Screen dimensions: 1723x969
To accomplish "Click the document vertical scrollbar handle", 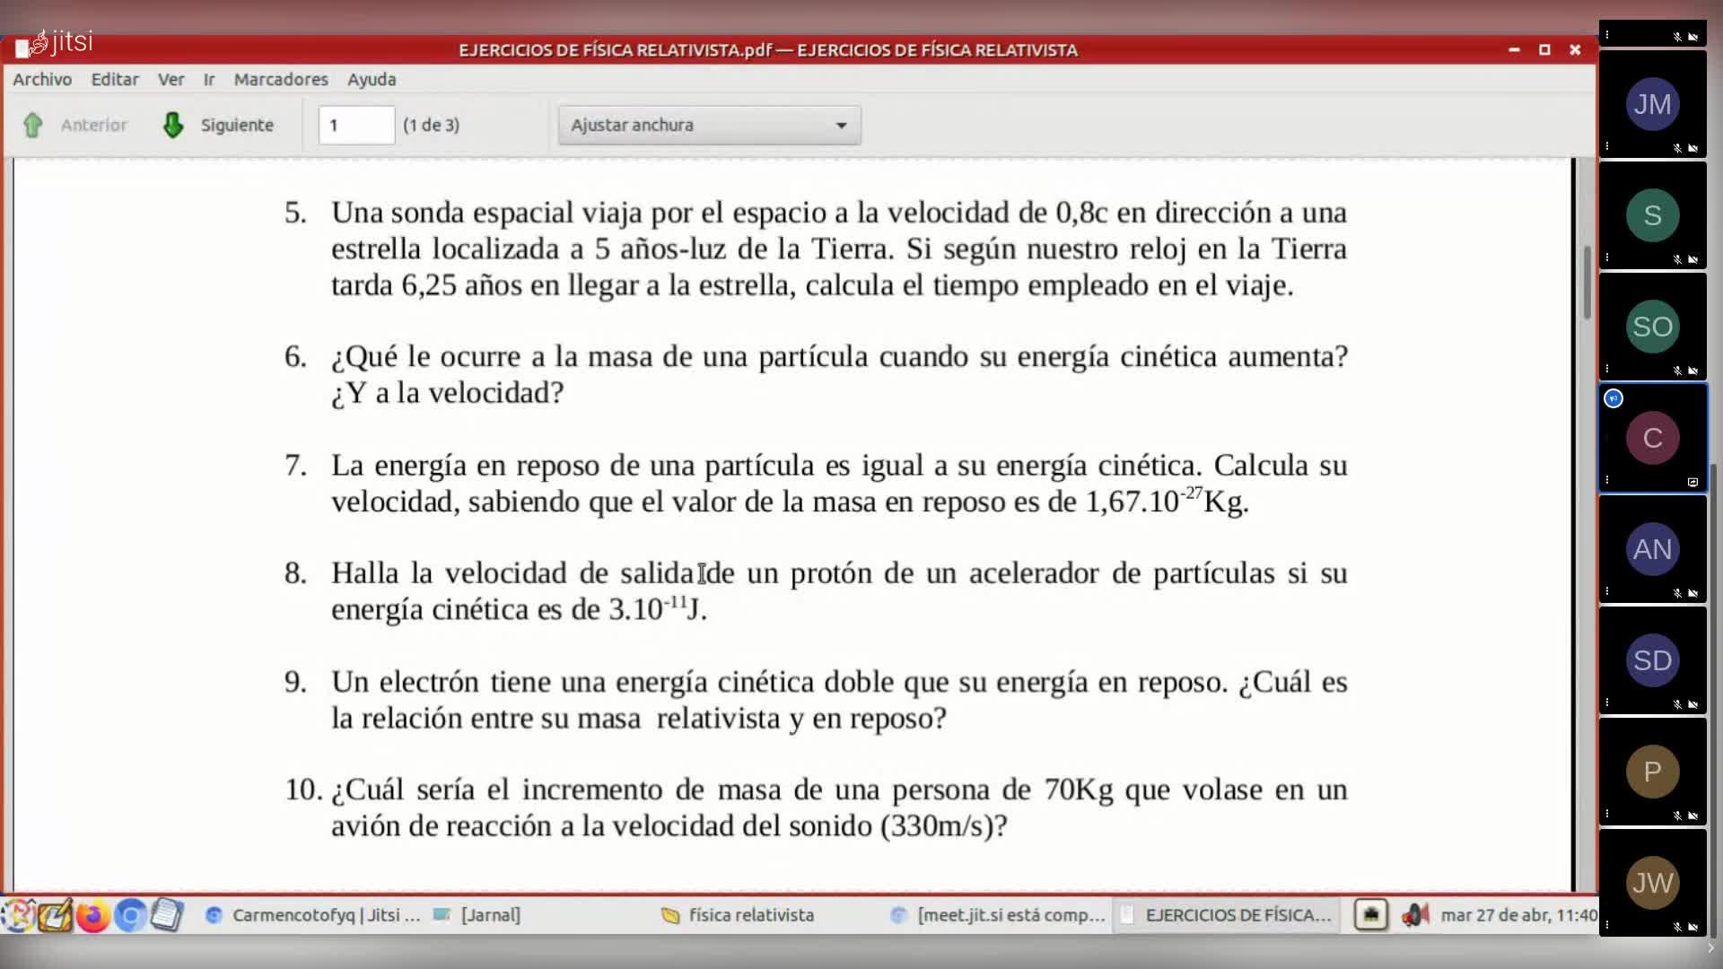I will point(1587,282).
